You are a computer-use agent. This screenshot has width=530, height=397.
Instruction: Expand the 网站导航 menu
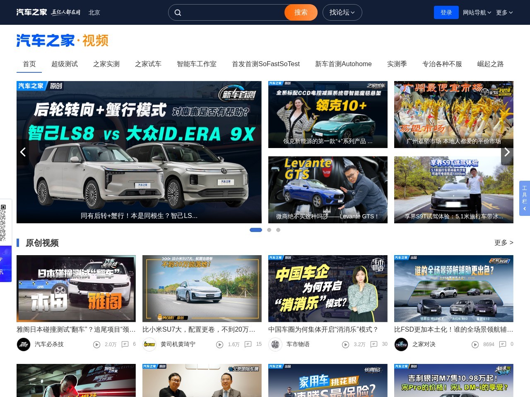pos(477,12)
